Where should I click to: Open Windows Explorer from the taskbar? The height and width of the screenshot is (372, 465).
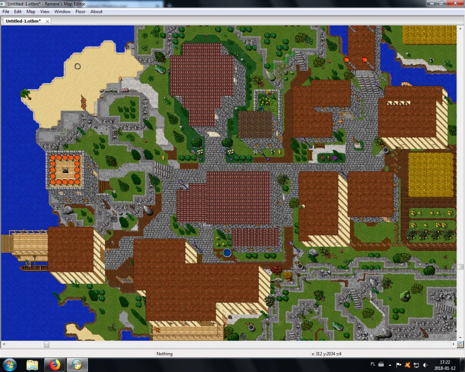(x=32, y=365)
